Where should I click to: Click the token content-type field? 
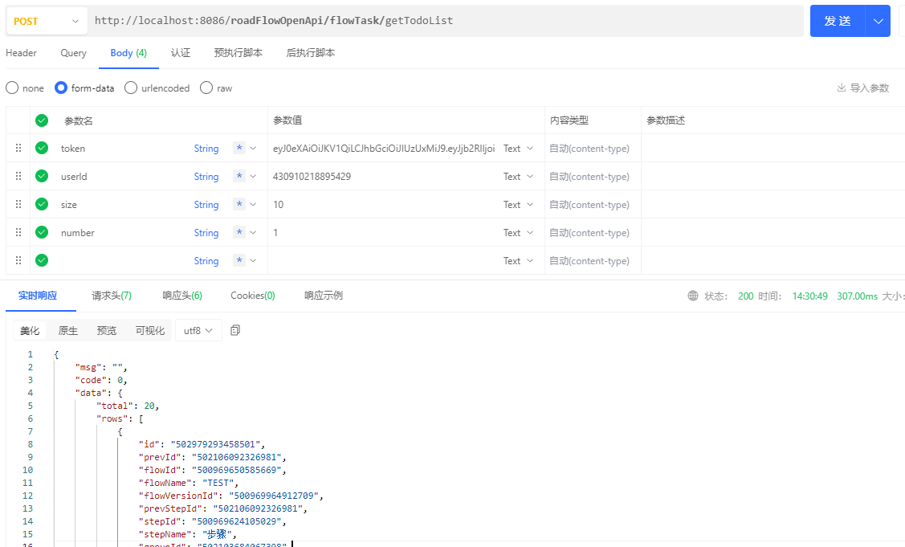click(x=589, y=149)
